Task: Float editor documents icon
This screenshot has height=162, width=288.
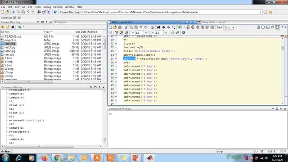Action: [x=273, y=27]
